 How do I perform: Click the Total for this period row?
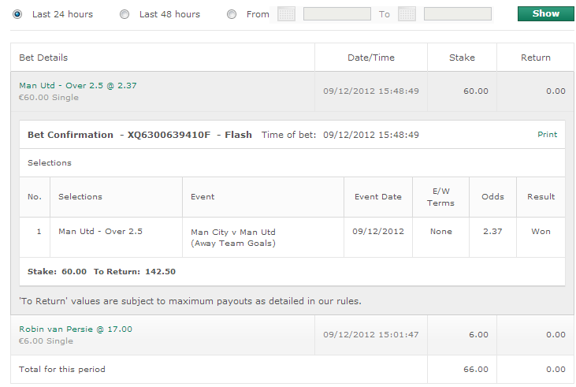pyautogui.click(x=292, y=370)
